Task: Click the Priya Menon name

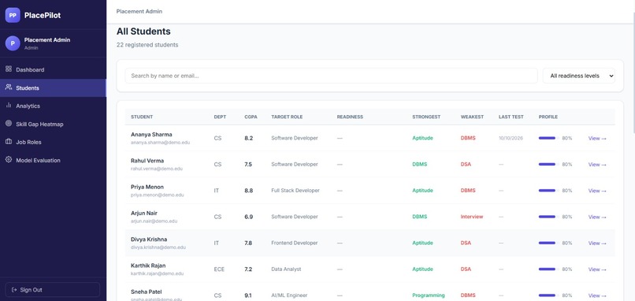Action: point(147,187)
